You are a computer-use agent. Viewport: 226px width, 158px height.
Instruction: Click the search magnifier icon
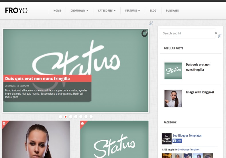pyautogui.click(x=216, y=33)
